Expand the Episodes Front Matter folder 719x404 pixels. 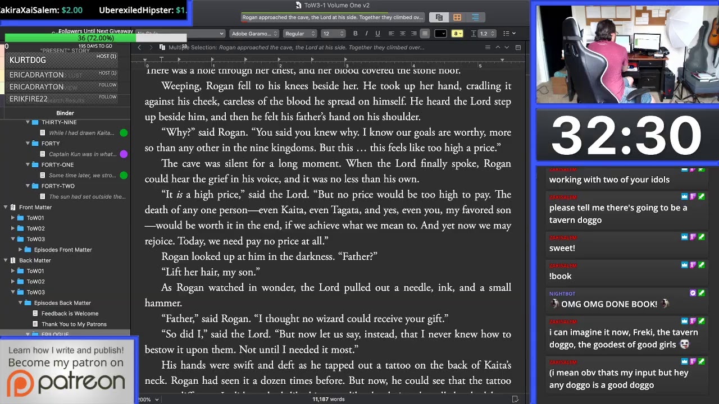click(x=20, y=250)
